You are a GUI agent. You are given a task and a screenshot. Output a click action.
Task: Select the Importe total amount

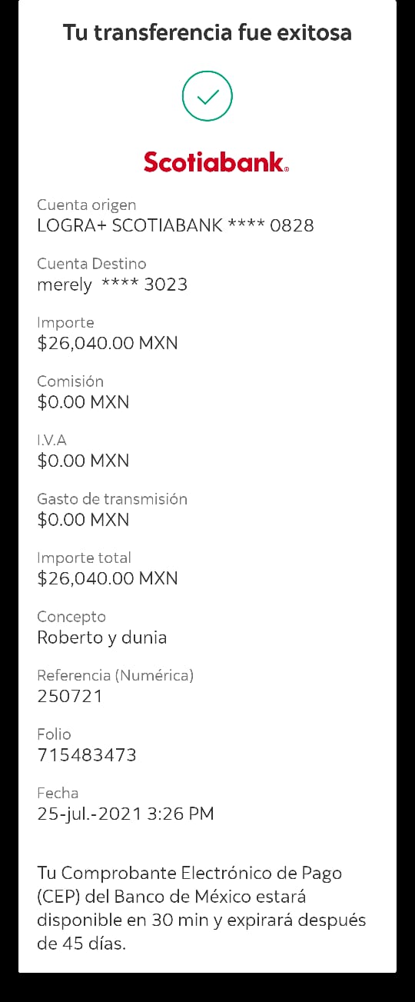pos(108,578)
